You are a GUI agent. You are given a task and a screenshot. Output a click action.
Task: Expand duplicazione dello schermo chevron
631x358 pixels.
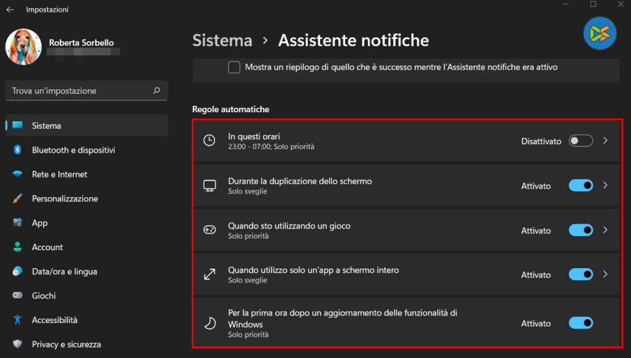pos(605,185)
